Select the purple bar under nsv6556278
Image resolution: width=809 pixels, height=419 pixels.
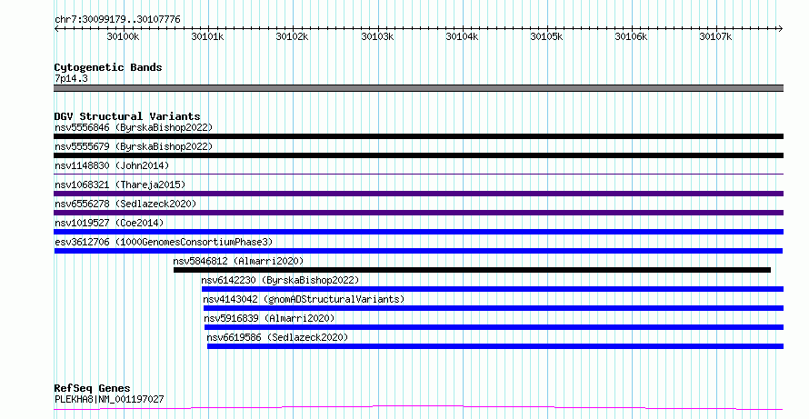tap(418, 213)
